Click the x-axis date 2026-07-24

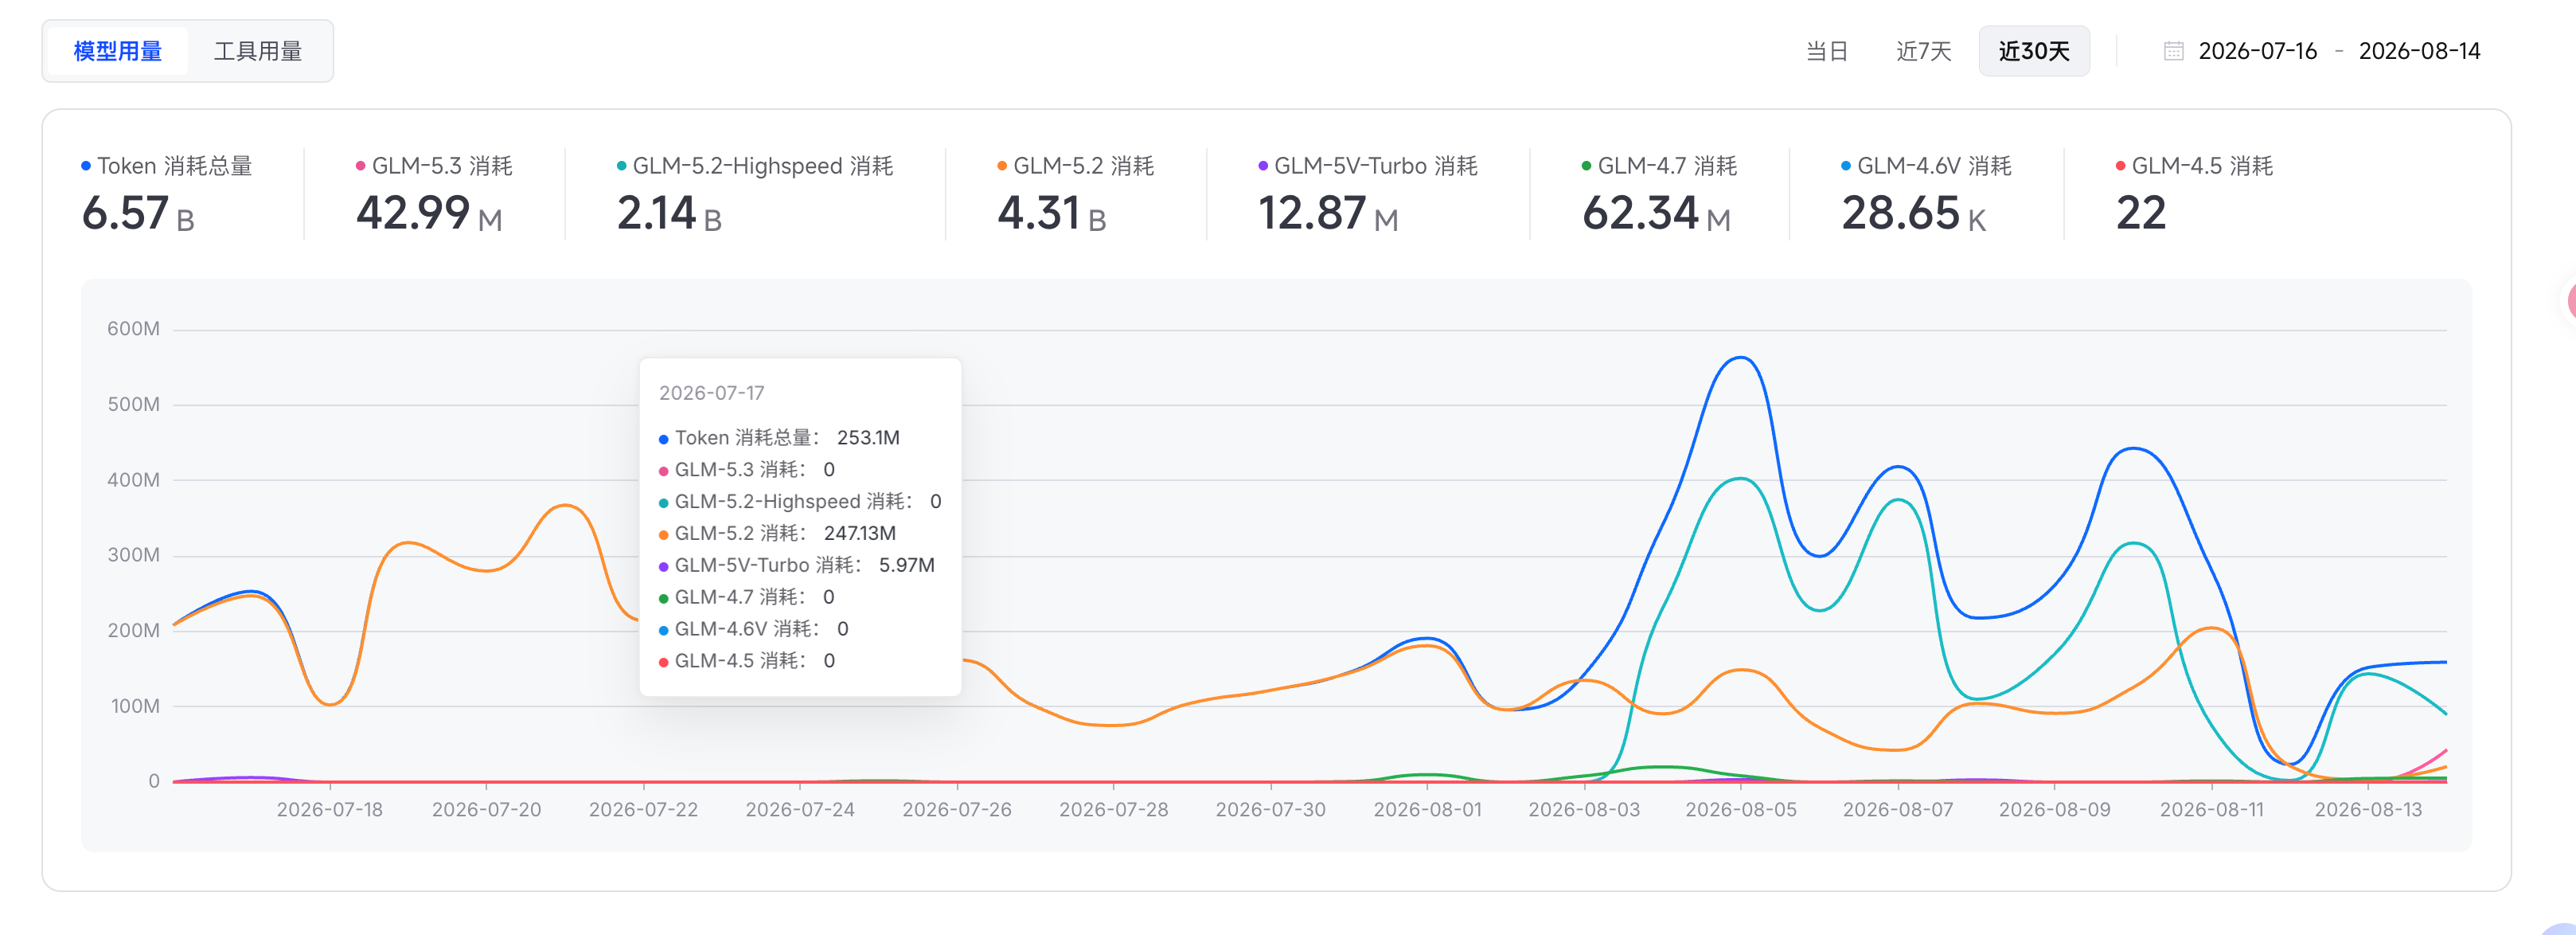800,810
